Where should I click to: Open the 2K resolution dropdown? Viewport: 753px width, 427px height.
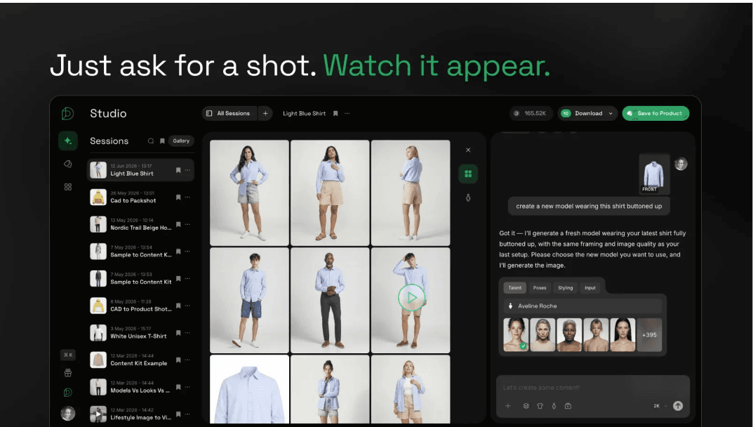660,406
